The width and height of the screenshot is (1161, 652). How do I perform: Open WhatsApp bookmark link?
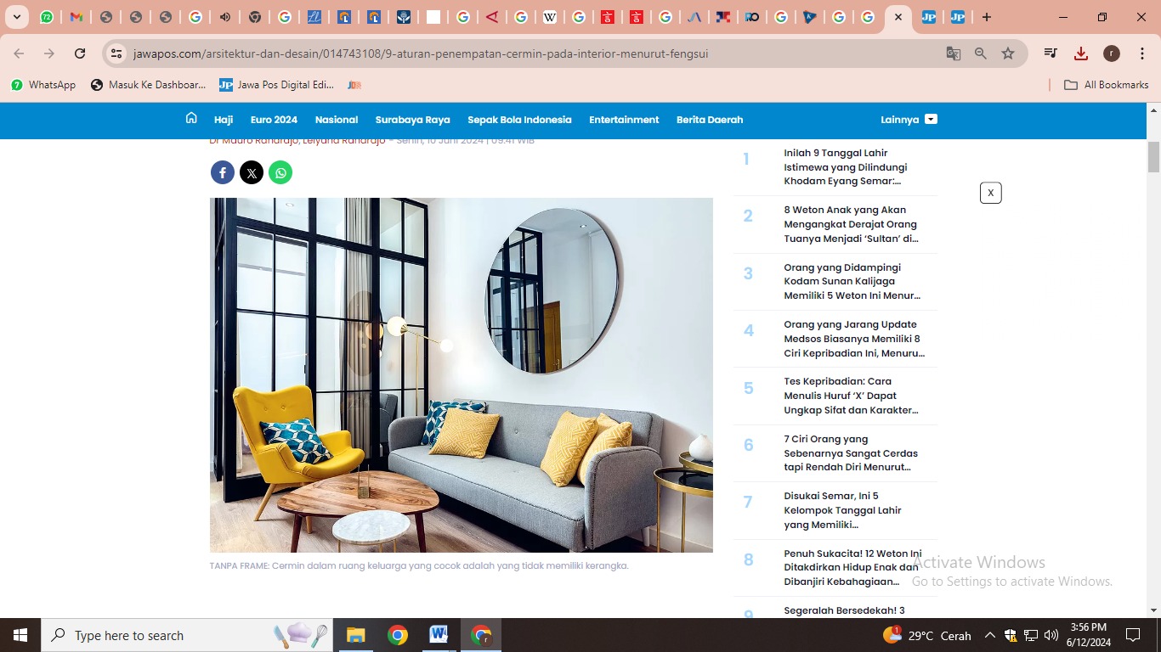(x=43, y=85)
